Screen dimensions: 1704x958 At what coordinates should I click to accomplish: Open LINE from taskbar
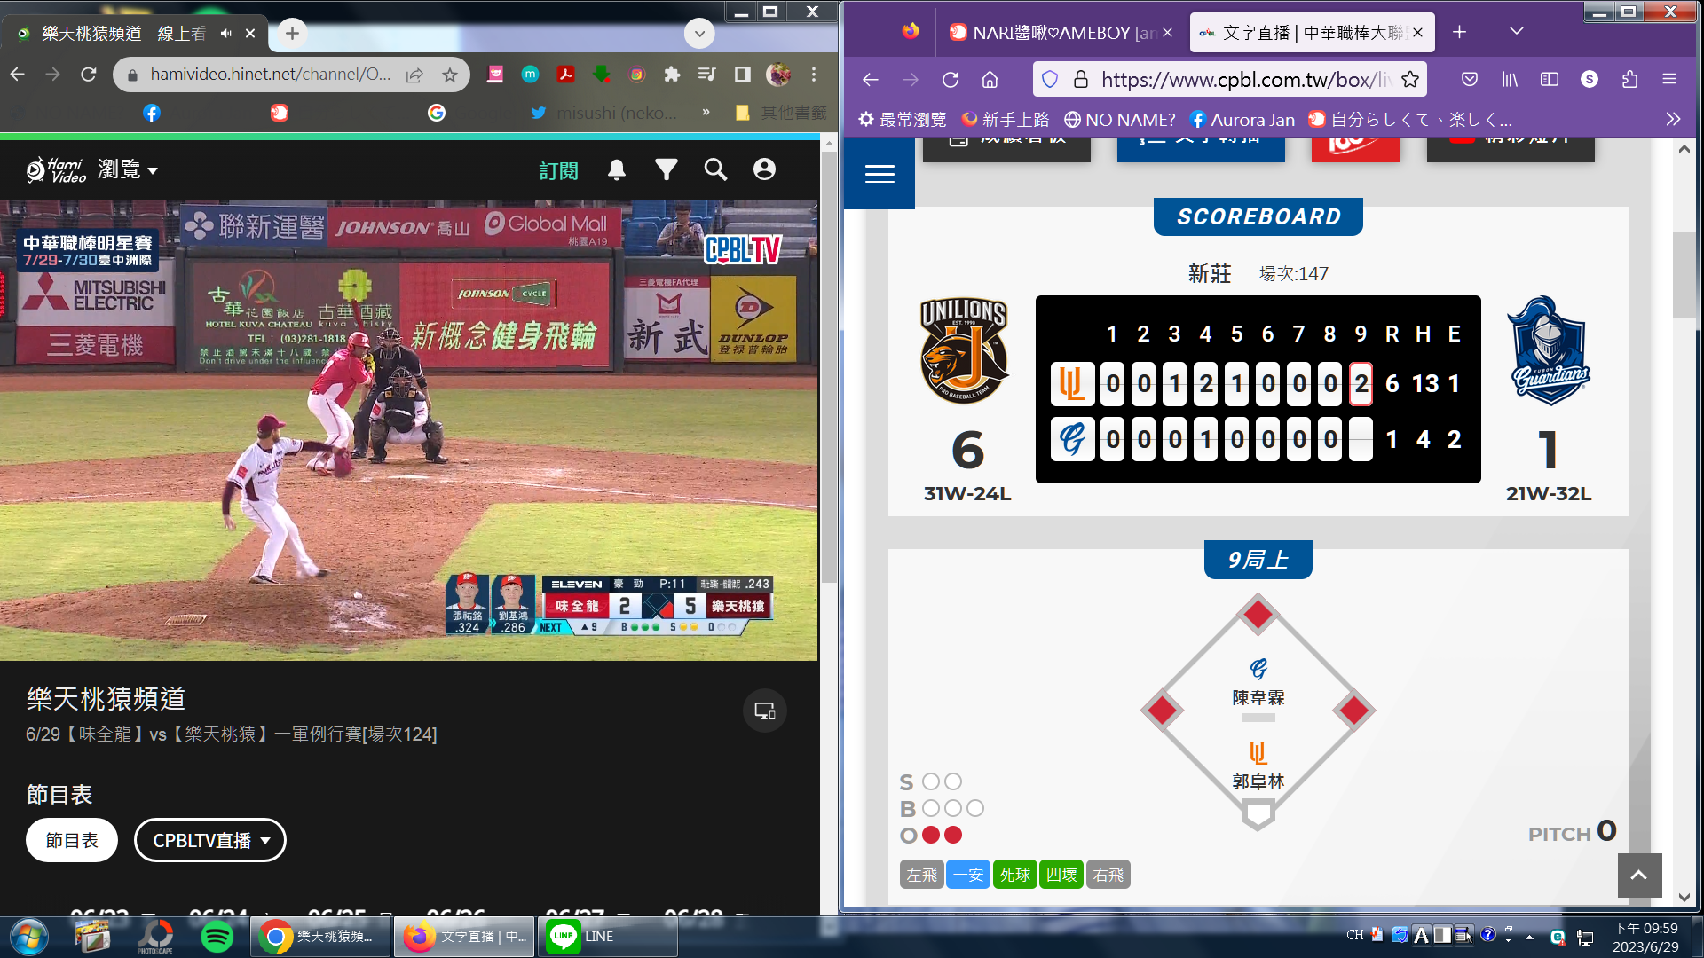pyautogui.click(x=608, y=937)
